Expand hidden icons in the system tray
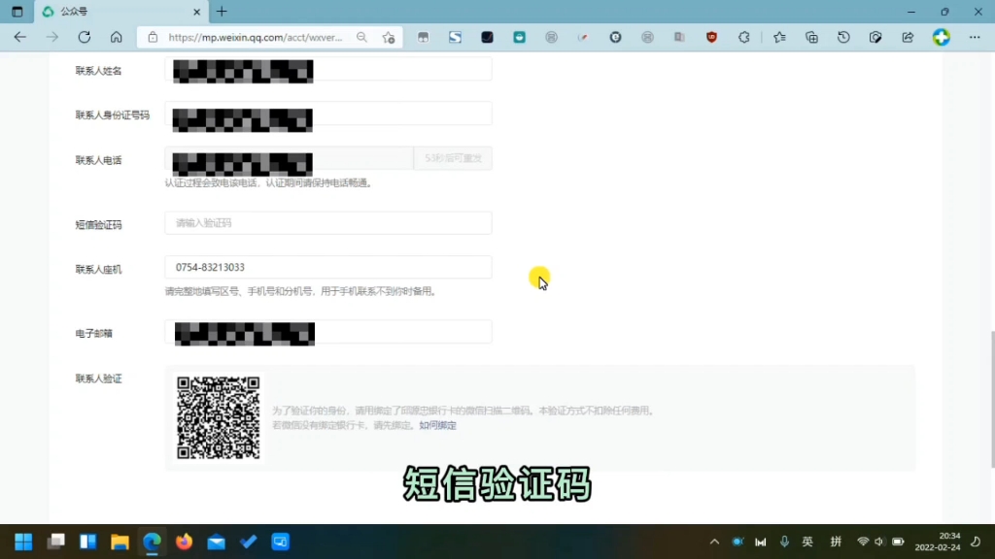 click(x=714, y=542)
